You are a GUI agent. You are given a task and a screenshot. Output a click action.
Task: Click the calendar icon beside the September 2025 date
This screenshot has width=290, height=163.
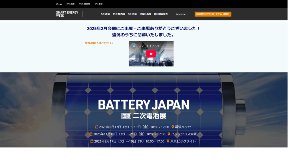[x=97, y=127]
